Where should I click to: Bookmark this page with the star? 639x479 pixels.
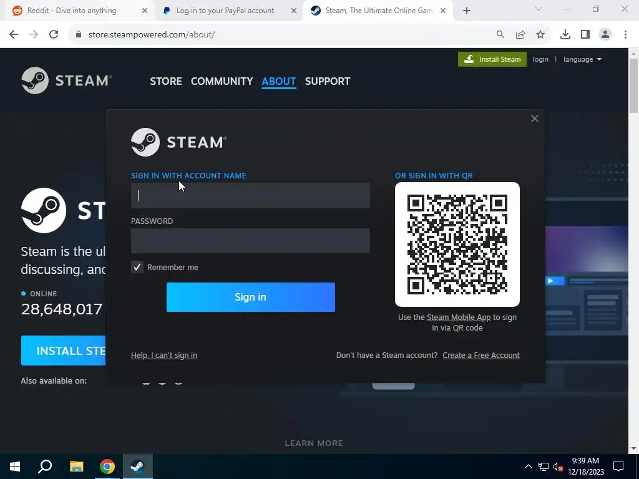pos(540,35)
